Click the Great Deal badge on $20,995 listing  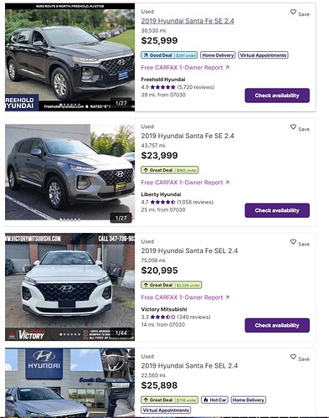pos(172,285)
